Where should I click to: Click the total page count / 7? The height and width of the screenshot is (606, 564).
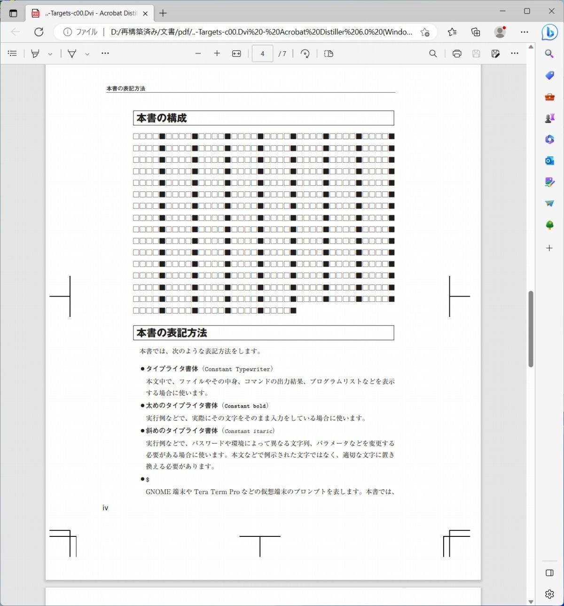[282, 54]
